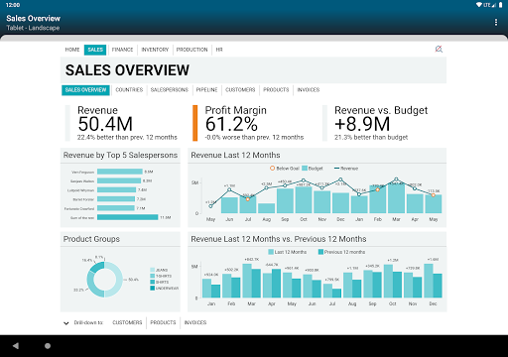Viewport: 508px width, 357px height.
Task: Open the Inventory tab
Action: [155, 50]
